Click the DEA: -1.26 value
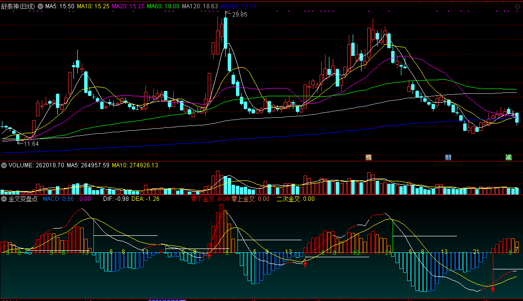 pyautogui.click(x=145, y=199)
